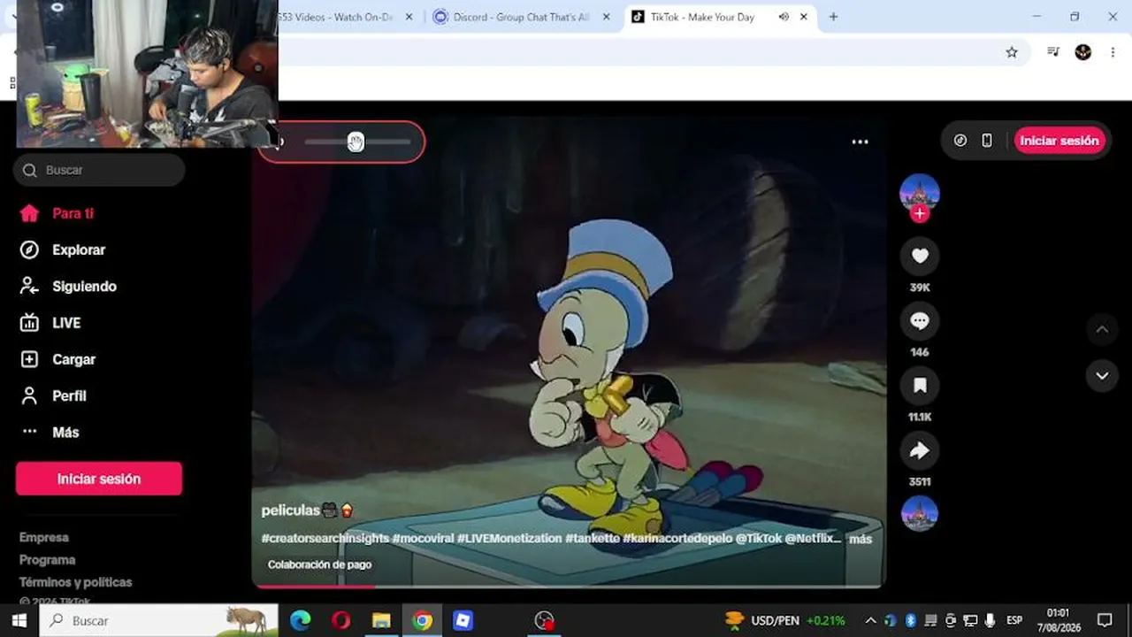1132x637 pixels.
Task: Save the video with the bookmark icon
Action: (920, 385)
